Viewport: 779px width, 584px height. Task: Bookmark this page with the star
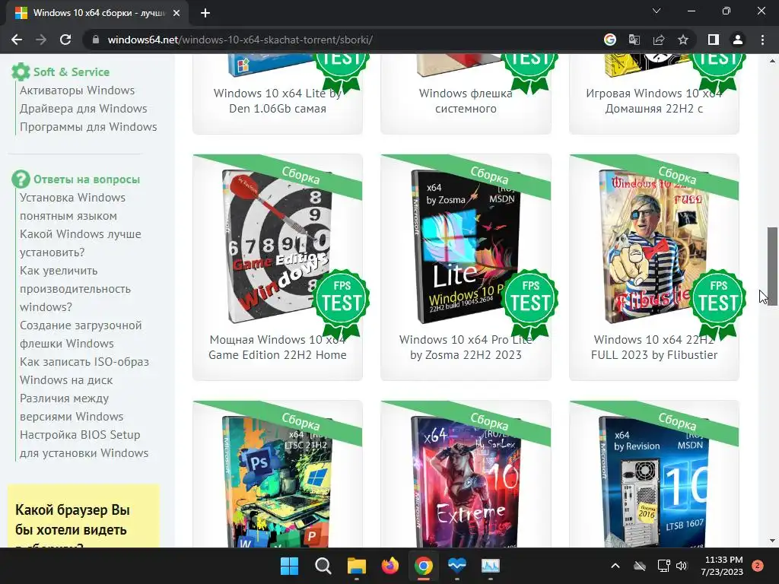[683, 40]
